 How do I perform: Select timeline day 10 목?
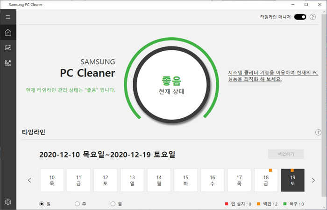pos(52,180)
